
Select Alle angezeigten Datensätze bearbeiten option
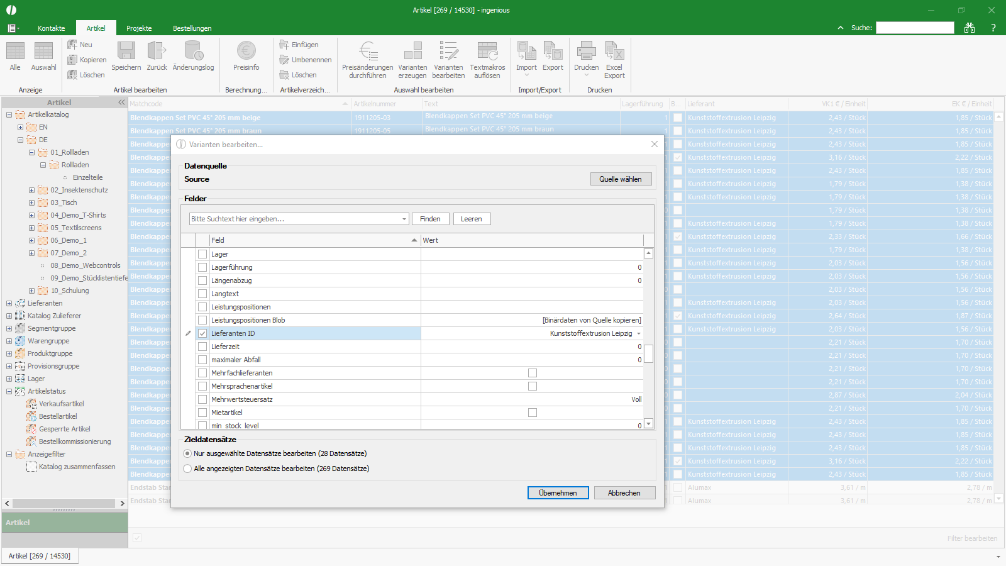tap(187, 469)
